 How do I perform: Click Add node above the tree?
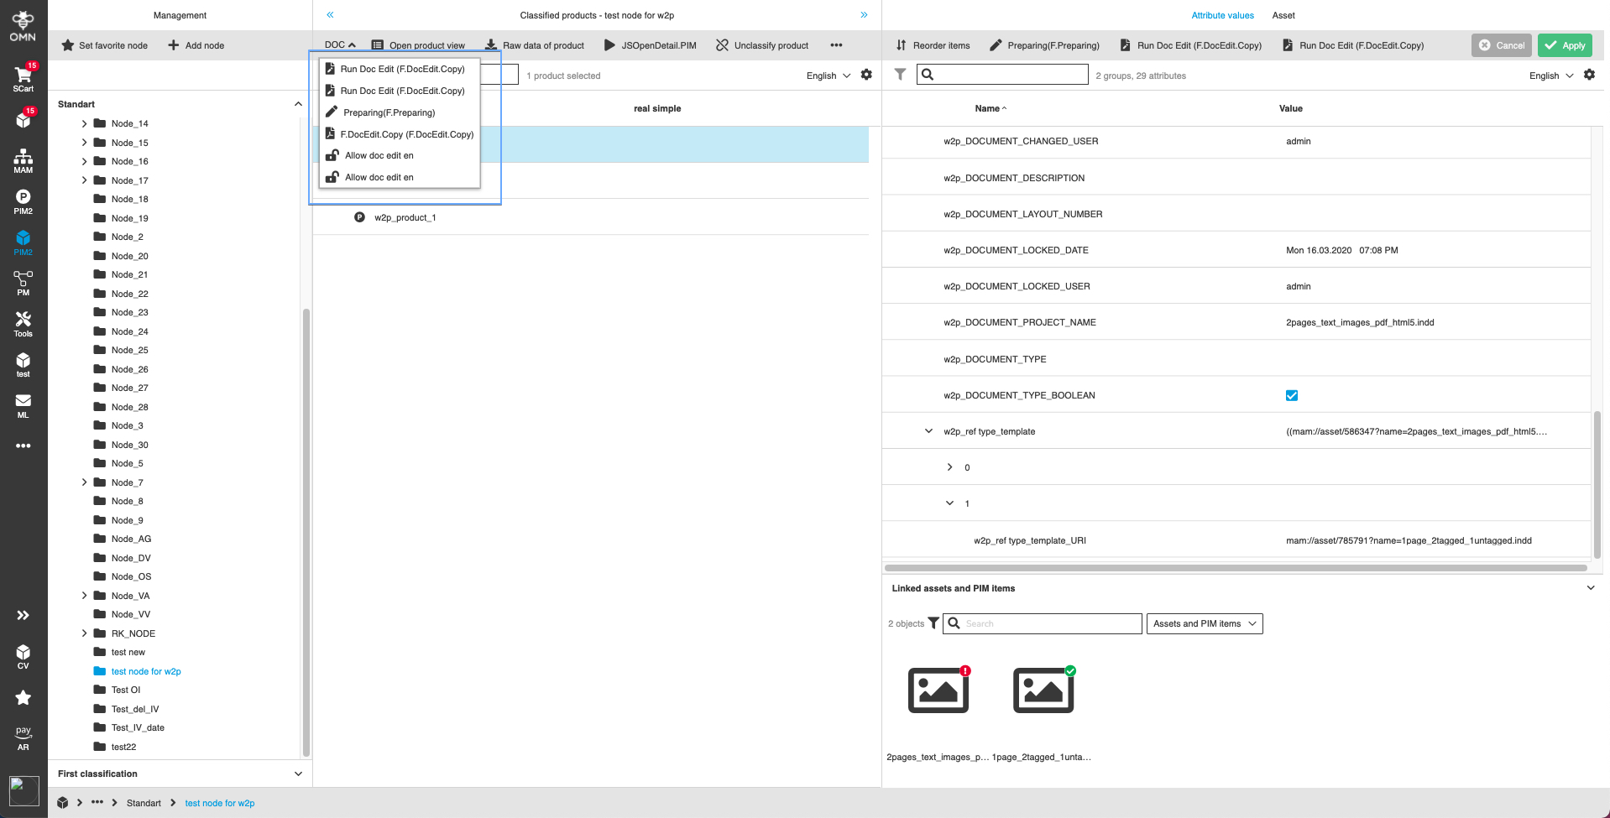[x=196, y=45]
